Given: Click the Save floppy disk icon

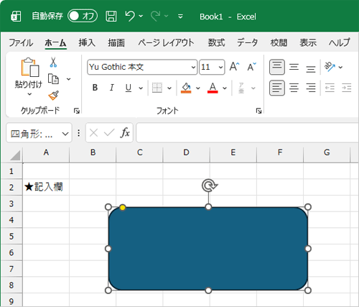Looking at the screenshot, I should (x=111, y=17).
